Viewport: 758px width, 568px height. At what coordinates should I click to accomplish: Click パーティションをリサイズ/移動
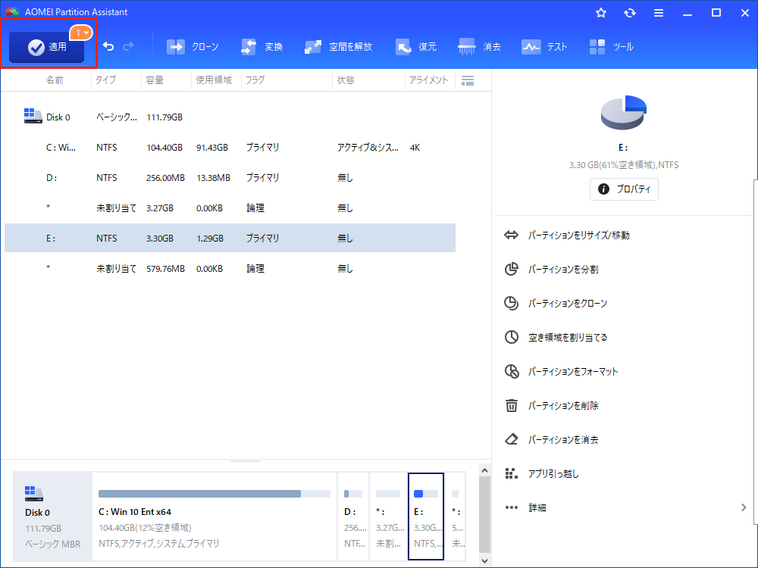tap(578, 236)
